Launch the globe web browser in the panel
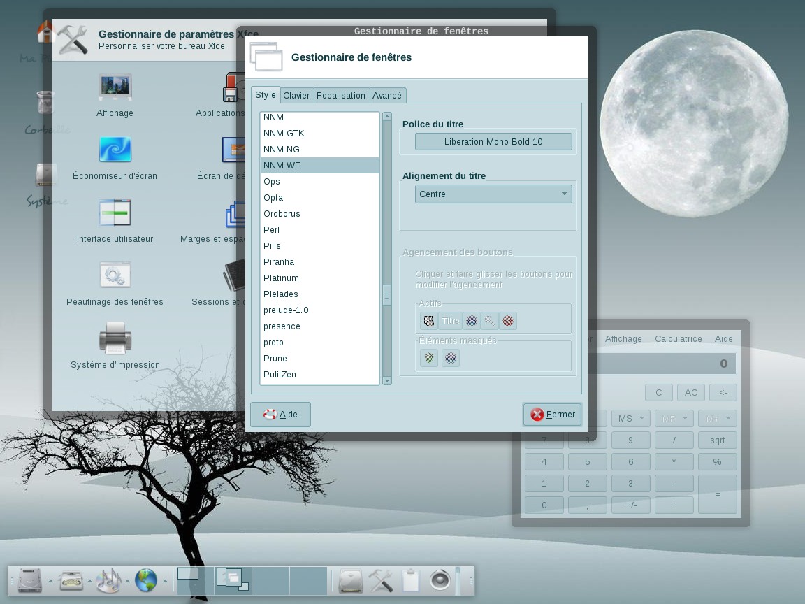Viewport: 805px width, 604px height. point(146,580)
